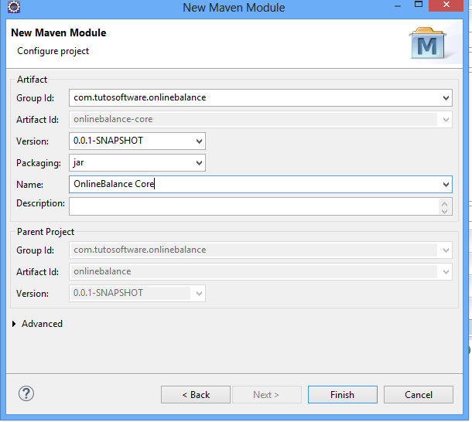Open the Group Id dropdown in Artifact section

[x=446, y=98]
